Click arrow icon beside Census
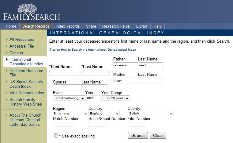Screen dimensions: 233x143 click(x=6, y=52)
